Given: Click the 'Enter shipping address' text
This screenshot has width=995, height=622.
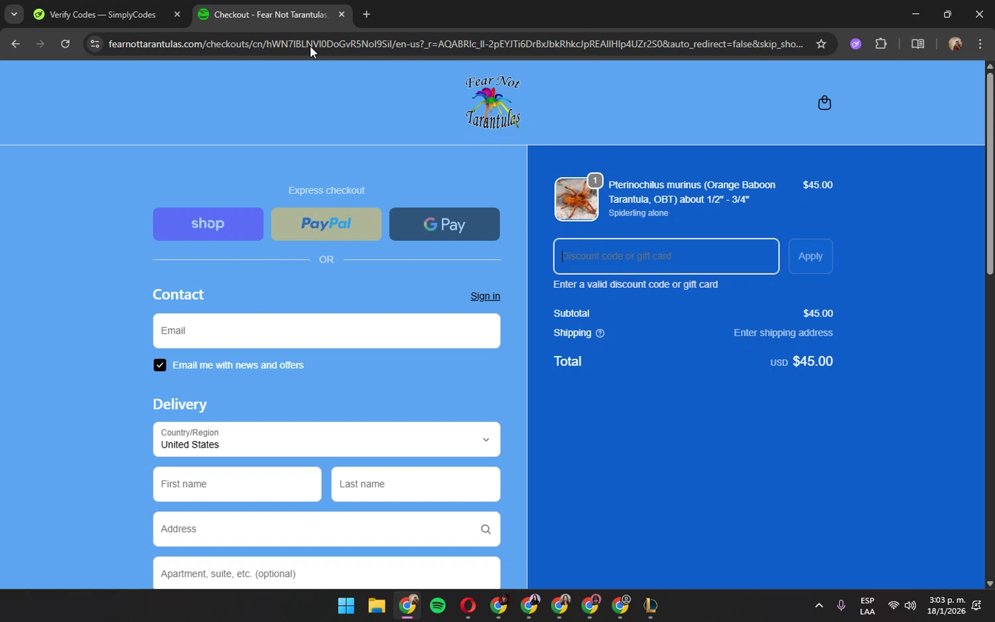Looking at the screenshot, I should pyautogui.click(x=783, y=333).
